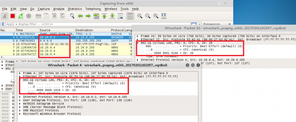The image size is (296, 122).
Task: Sort by the Protocol column header
Action: tap(117, 30)
